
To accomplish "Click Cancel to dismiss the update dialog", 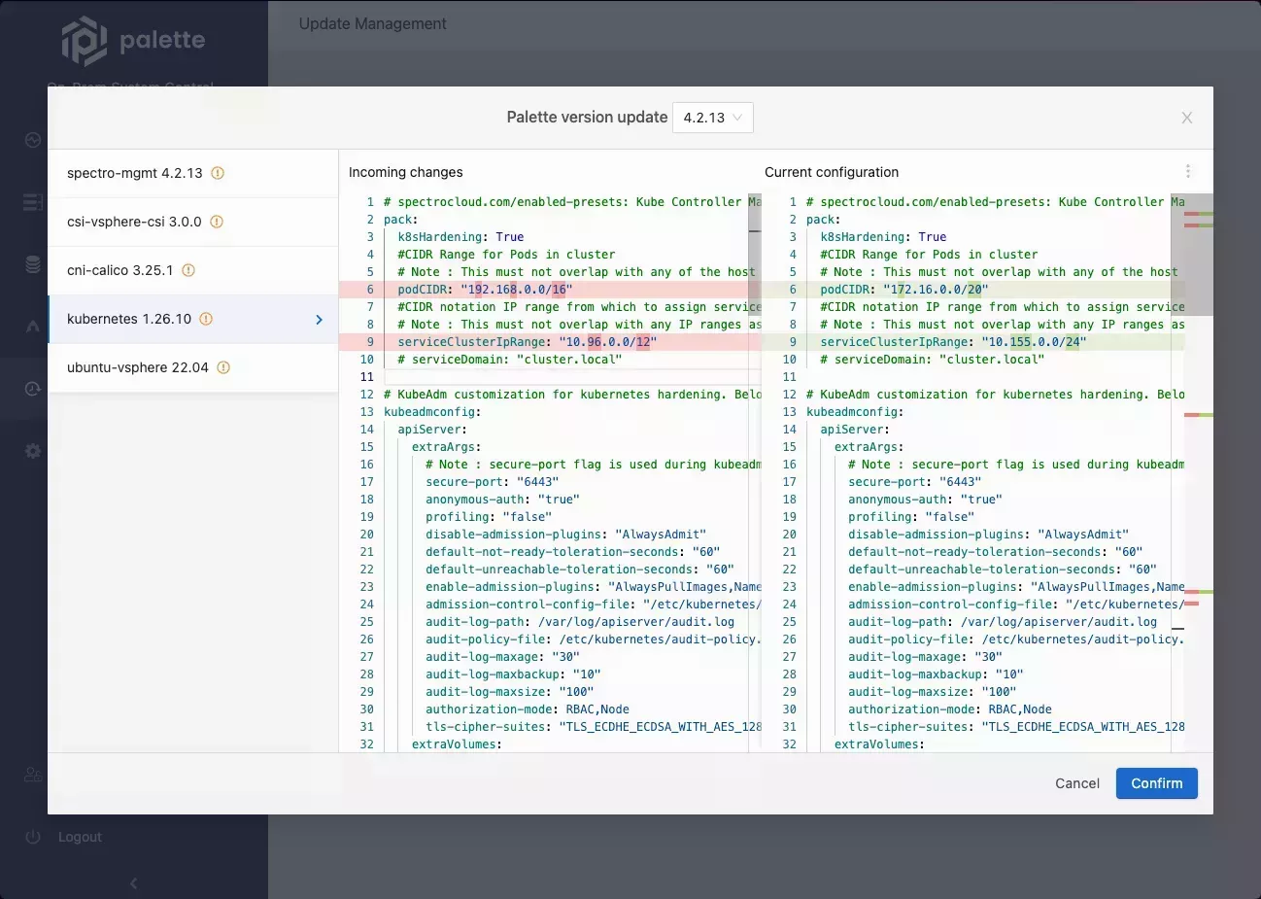I will [x=1076, y=783].
